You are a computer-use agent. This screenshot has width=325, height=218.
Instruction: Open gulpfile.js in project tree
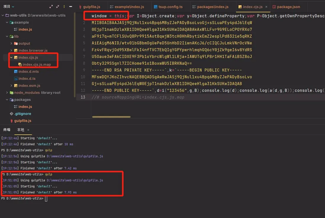click(x=22, y=121)
